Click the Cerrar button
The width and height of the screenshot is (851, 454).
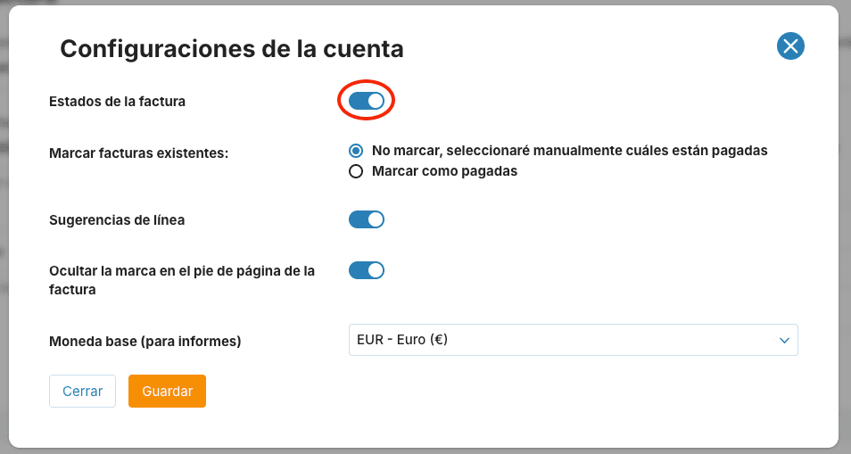click(x=82, y=391)
